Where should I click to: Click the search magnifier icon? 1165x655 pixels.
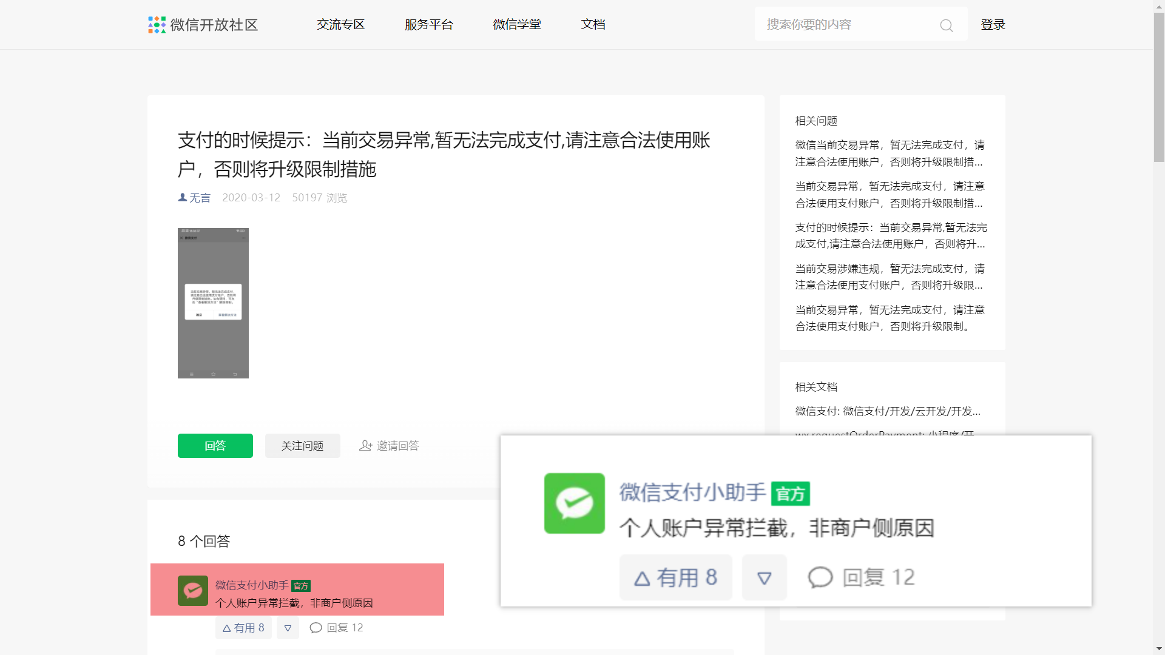pos(946,25)
